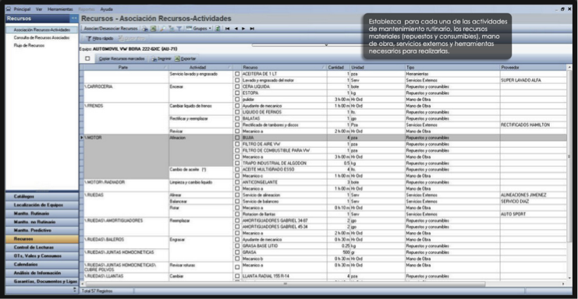Click the filter funnel icon in the toolbar

tap(179, 28)
